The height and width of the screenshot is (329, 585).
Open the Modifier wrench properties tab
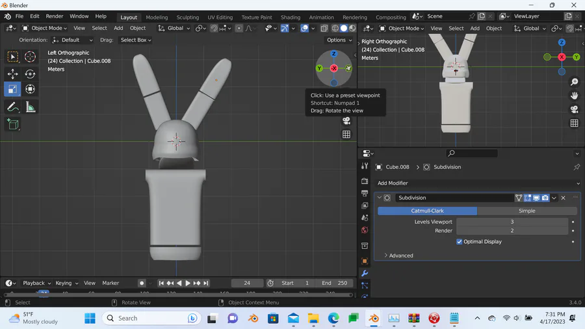(365, 274)
